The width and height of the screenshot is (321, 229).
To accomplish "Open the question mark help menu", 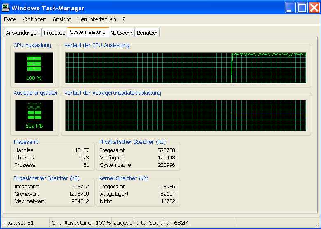I will coord(123,19).
